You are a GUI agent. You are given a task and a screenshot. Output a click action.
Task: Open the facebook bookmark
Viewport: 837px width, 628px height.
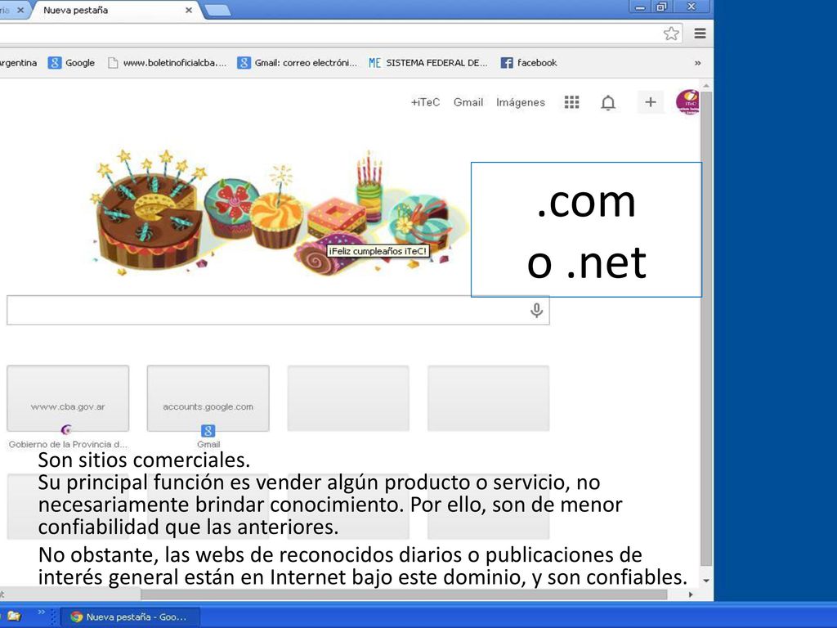point(529,62)
